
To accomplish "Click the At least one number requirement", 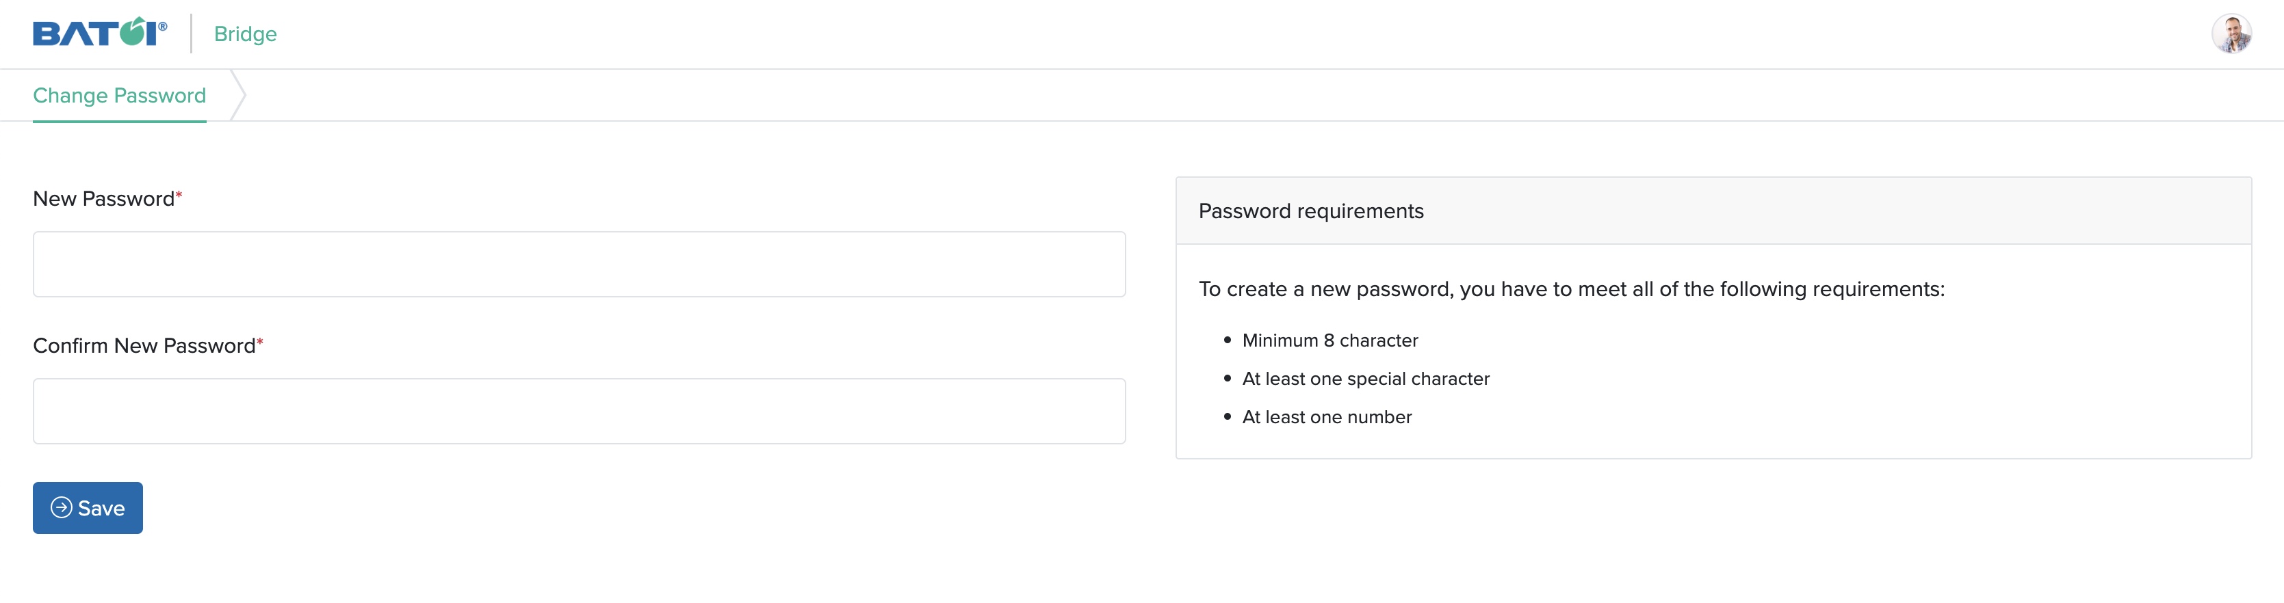I will (x=1327, y=417).
